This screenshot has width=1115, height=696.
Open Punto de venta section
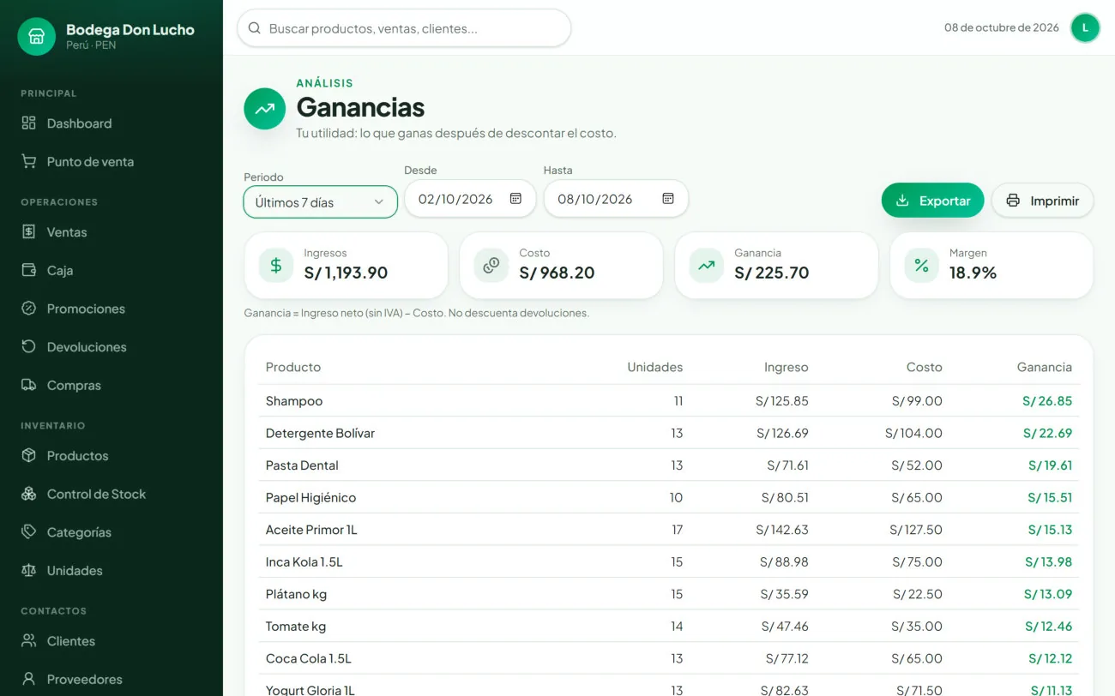click(111, 162)
